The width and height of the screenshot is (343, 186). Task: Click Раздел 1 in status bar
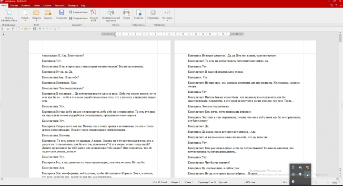(x=175, y=182)
